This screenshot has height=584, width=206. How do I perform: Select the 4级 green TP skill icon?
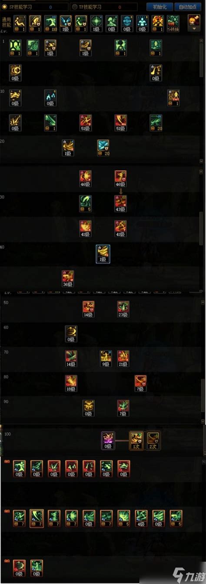(x=141, y=519)
